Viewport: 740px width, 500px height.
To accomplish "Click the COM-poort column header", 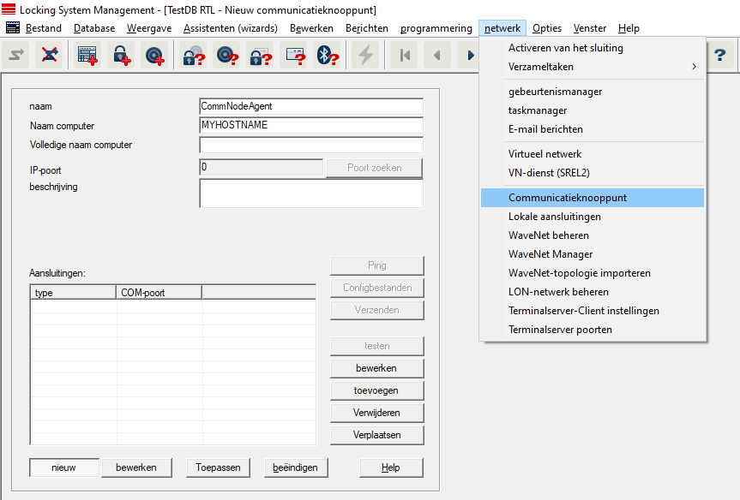I will click(159, 293).
